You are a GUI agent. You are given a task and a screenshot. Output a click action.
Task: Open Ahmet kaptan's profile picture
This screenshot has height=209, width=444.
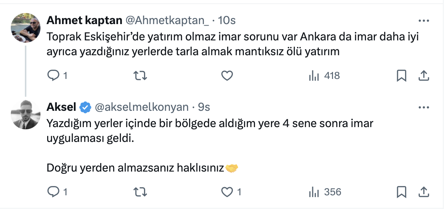click(x=26, y=28)
